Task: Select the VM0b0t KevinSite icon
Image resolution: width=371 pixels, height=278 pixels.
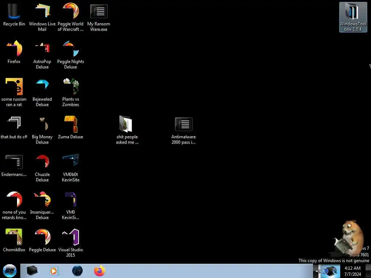Action: [71, 168]
